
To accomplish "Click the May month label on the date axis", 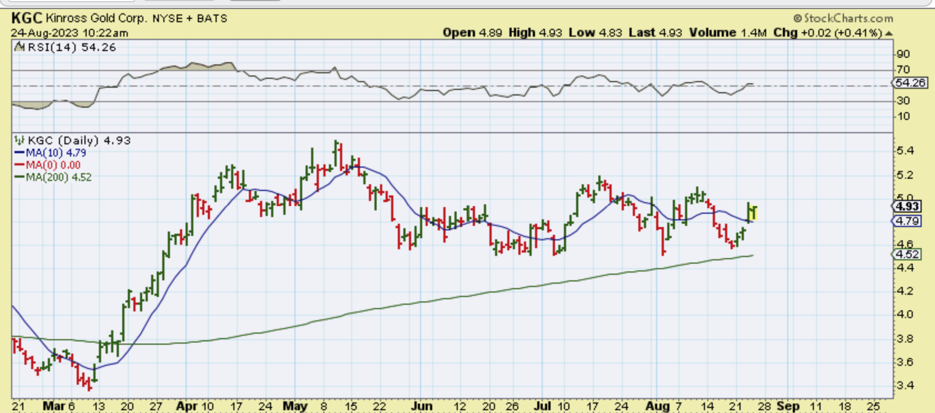I will (295, 406).
